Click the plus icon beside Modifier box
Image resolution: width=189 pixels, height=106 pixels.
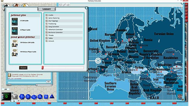(12, 93)
